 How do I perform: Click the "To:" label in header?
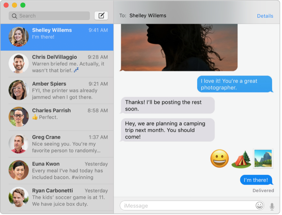click(x=123, y=16)
